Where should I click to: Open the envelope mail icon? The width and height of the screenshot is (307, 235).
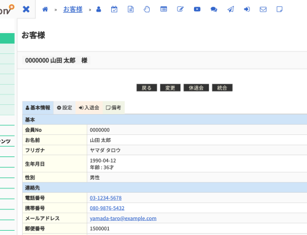coord(263,9)
